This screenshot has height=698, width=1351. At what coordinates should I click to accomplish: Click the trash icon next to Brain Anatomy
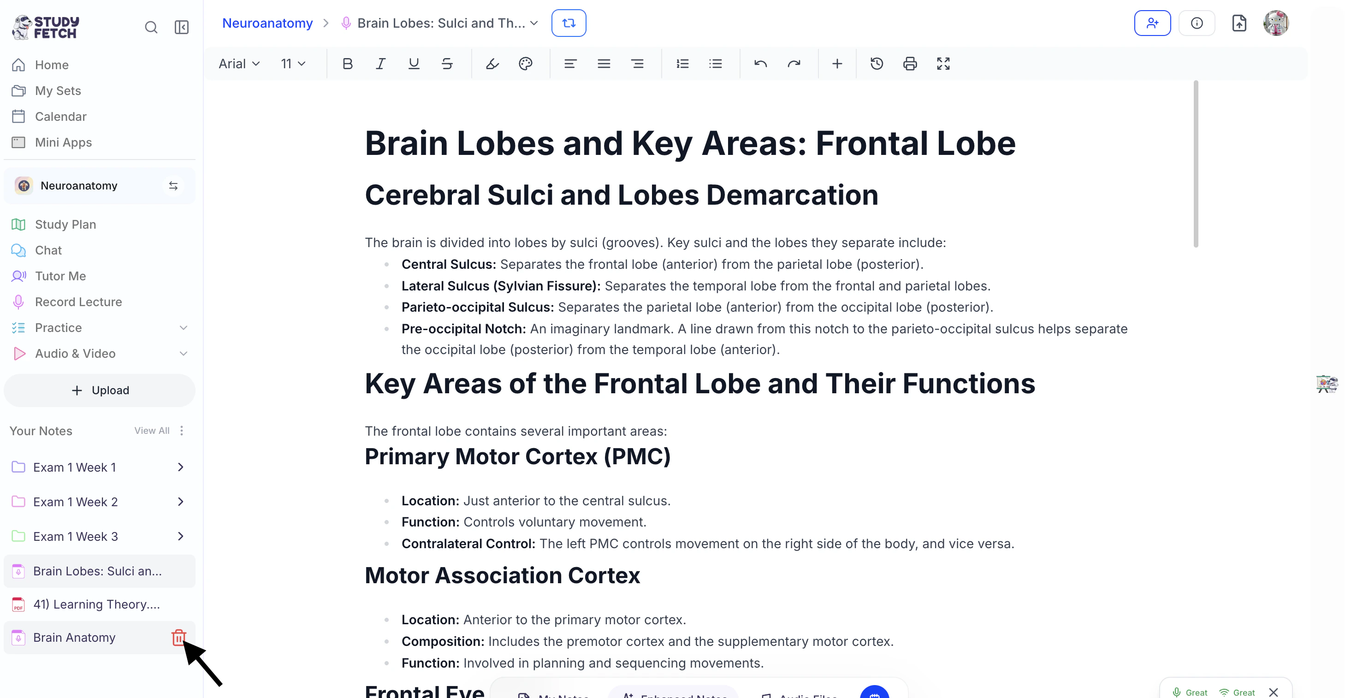tap(178, 637)
